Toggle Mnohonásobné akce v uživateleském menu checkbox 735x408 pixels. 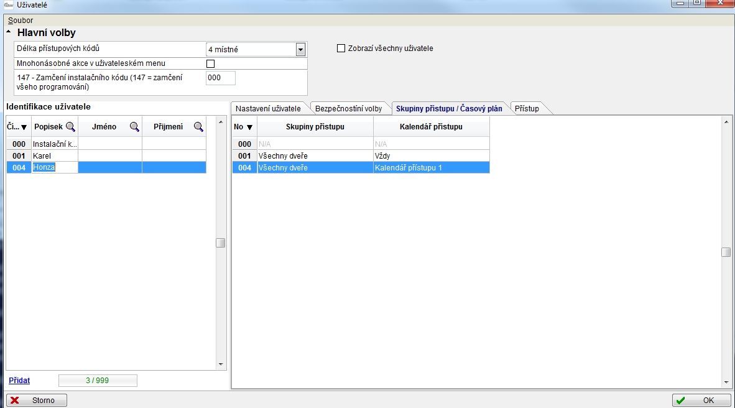coord(210,63)
